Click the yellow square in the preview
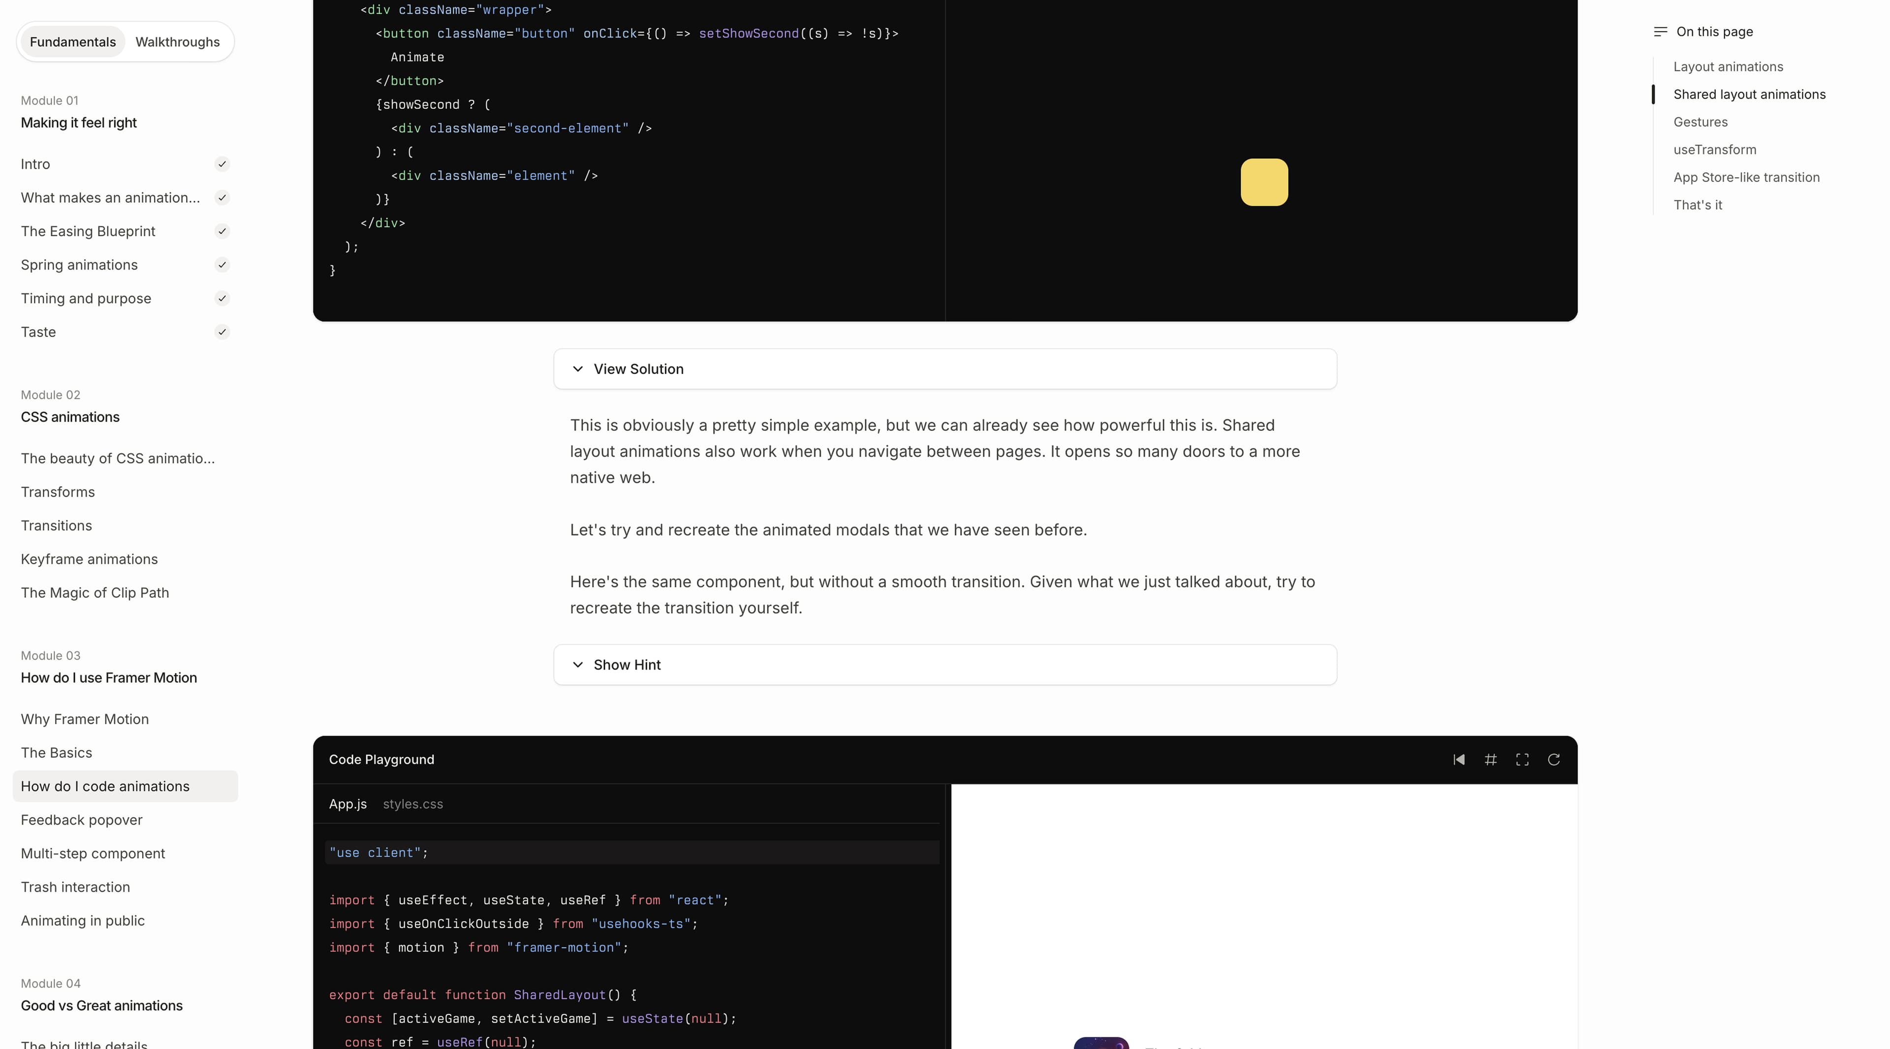Viewport: 1890px width, 1049px height. point(1263,183)
